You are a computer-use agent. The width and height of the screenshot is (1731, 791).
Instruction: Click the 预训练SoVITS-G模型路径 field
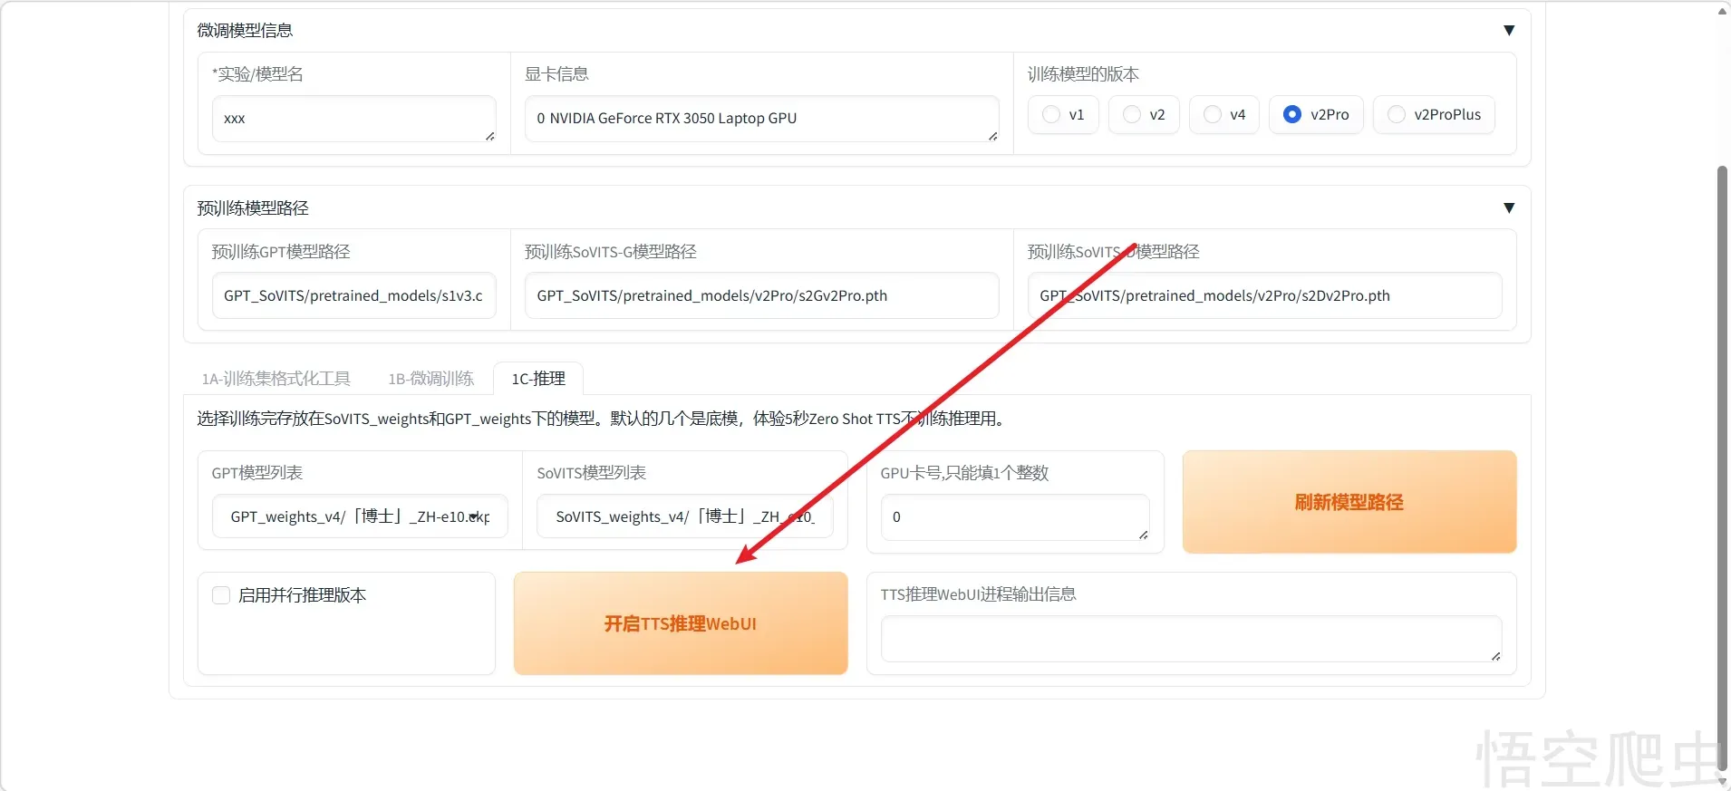(761, 296)
